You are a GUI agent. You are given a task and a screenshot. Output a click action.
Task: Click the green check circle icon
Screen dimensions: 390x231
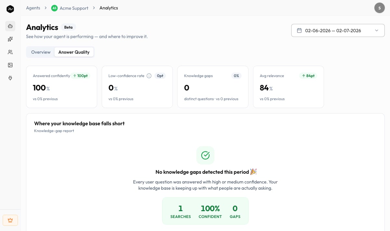(205, 155)
